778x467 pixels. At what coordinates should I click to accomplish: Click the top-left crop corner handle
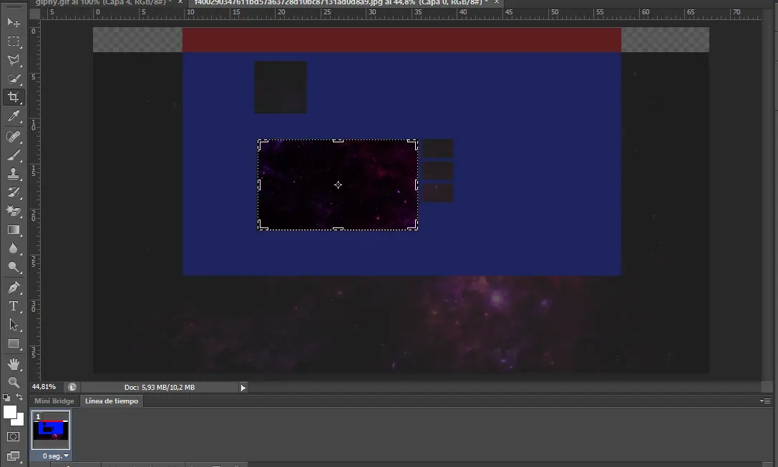(x=263, y=144)
